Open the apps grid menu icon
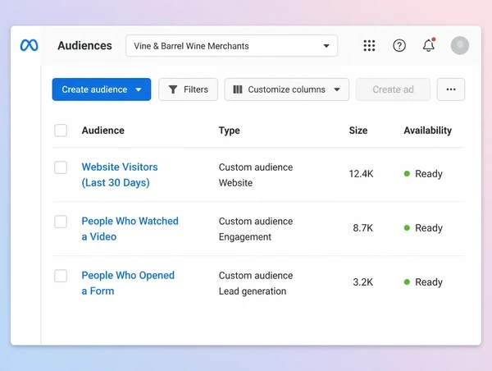The width and height of the screenshot is (492, 371). pyautogui.click(x=369, y=45)
